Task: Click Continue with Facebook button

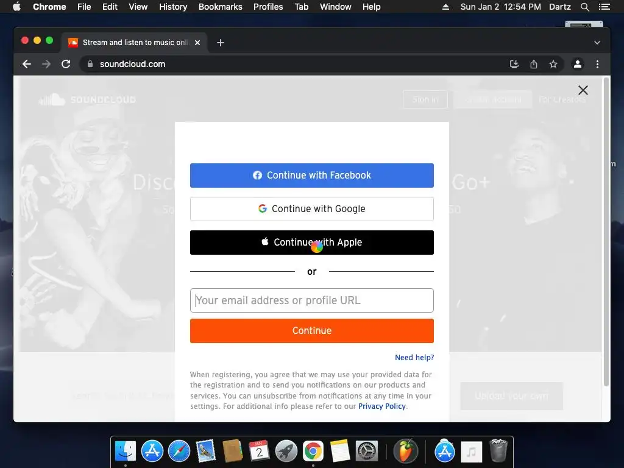Action: click(311, 175)
